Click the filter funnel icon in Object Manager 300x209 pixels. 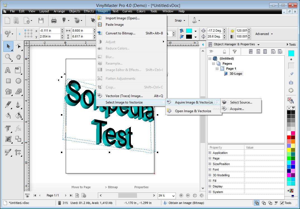click(234, 51)
